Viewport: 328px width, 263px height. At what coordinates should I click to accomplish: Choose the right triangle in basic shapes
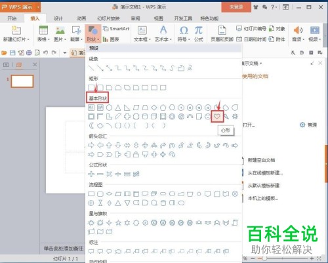127,108
